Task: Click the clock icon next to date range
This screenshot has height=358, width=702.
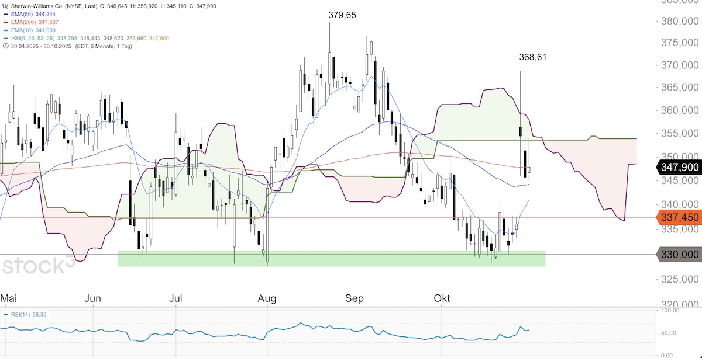Action: 5,46
